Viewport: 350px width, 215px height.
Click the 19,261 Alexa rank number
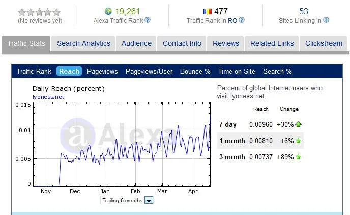[x=127, y=11]
